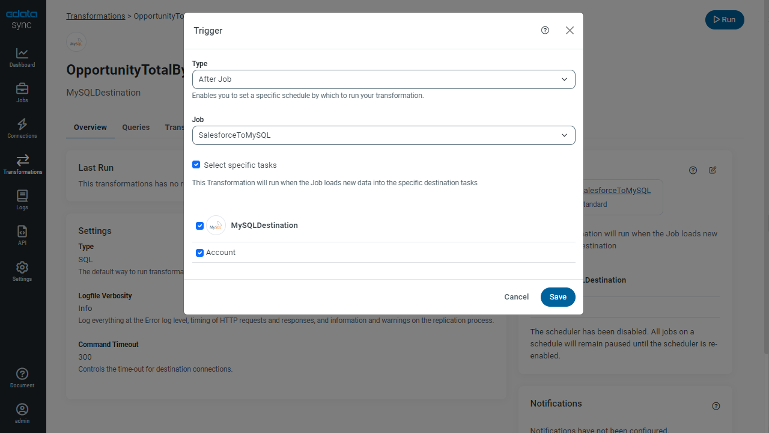Click the Transformations breadcrumb link
The width and height of the screenshot is (769, 433).
point(96,16)
